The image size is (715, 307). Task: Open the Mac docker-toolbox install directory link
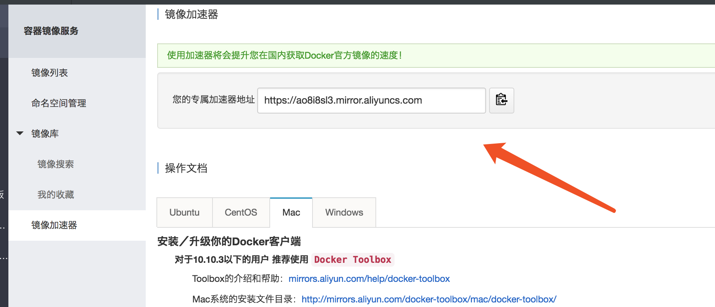tap(429, 299)
